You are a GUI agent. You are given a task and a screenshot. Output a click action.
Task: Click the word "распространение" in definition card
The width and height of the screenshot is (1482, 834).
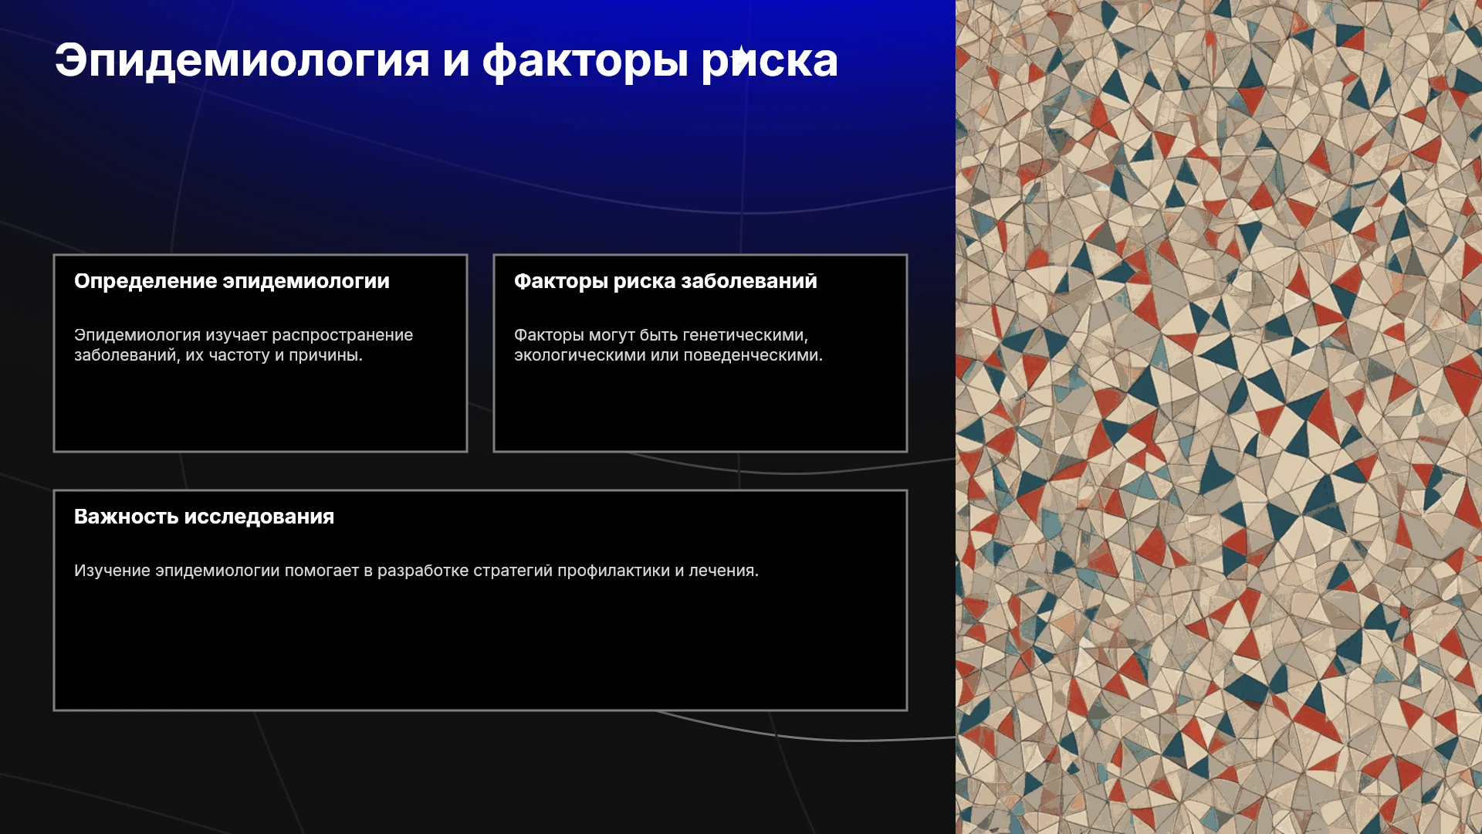point(342,335)
